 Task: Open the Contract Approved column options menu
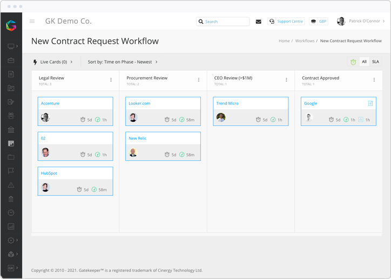(374, 80)
